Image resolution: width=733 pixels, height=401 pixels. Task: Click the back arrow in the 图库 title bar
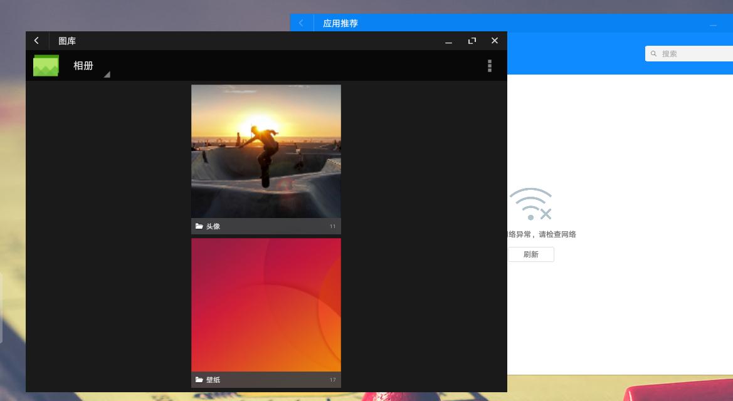36,41
